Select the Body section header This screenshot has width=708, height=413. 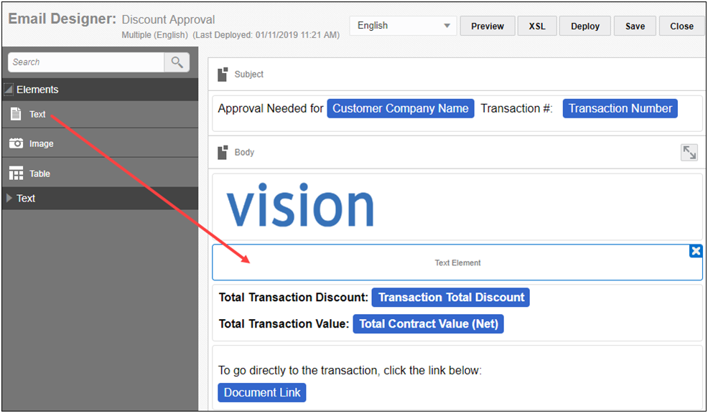(x=244, y=152)
